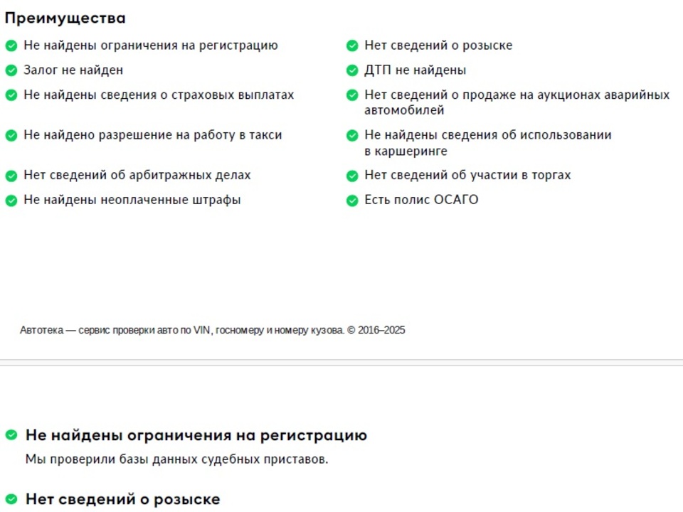
Task: Select 'Не найдены сведения об использовании в каршеринге'
Action: (x=488, y=143)
